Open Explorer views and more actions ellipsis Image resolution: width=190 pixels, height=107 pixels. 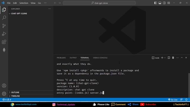[50, 9]
